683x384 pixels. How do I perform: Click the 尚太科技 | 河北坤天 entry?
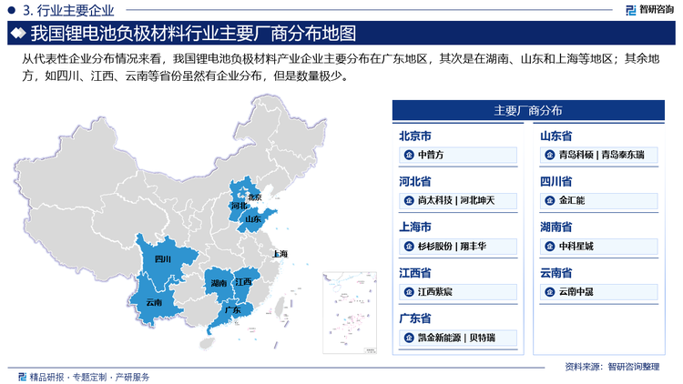tap(458, 201)
